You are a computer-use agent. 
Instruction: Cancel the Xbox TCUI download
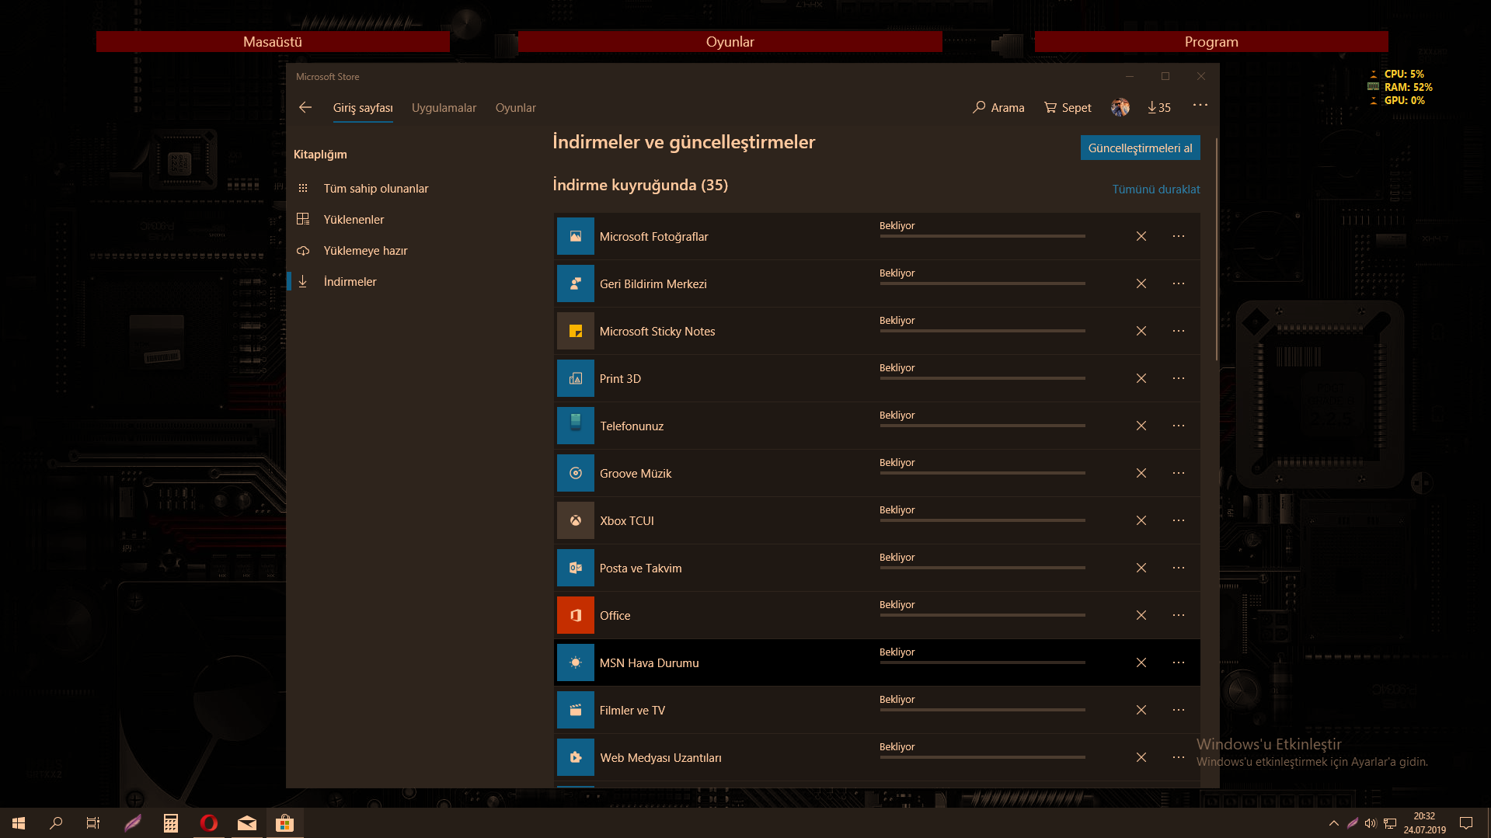[x=1141, y=520]
